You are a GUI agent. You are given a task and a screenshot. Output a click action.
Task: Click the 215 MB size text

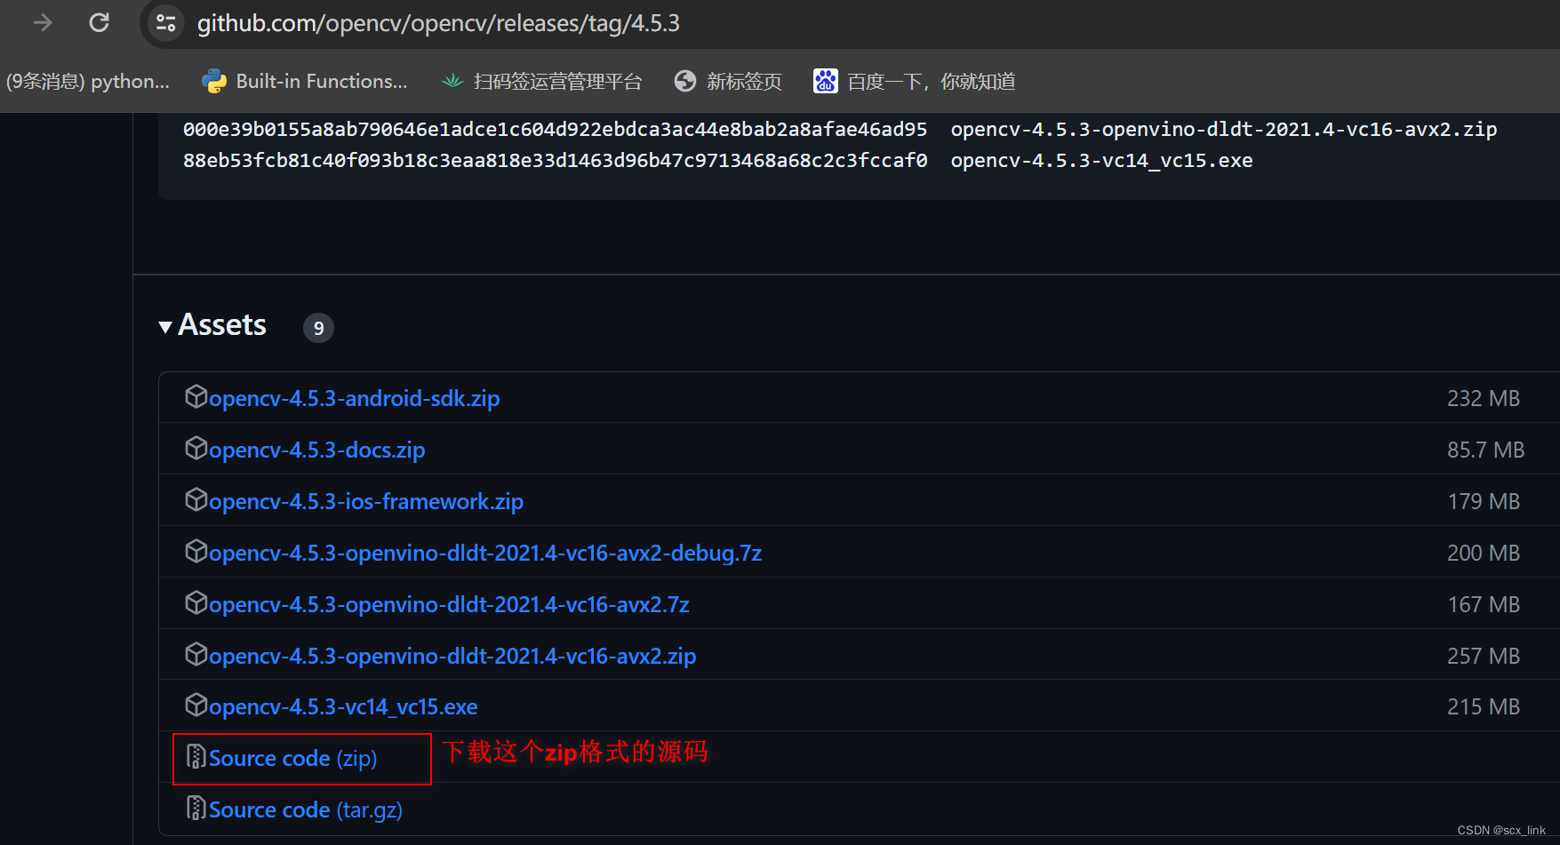point(1484,706)
